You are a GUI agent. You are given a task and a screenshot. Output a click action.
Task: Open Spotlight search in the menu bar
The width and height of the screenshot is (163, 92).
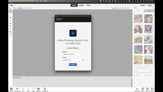135,1
